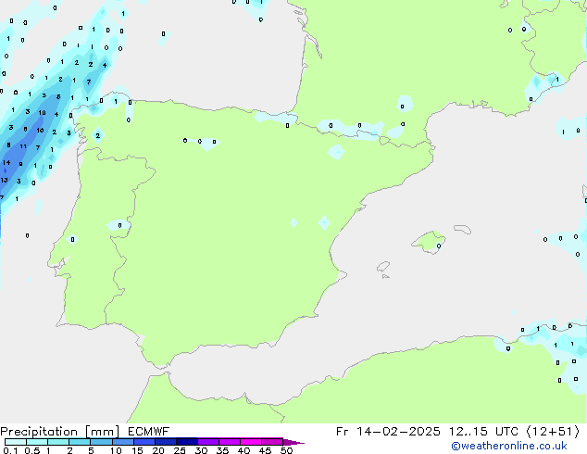Click the 5–10 mm legend color box
The image size is (587, 454).
coord(101,442)
